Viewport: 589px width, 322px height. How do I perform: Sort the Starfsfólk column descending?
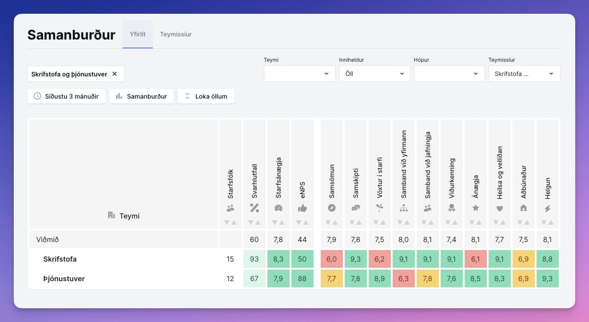tap(227, 223)
